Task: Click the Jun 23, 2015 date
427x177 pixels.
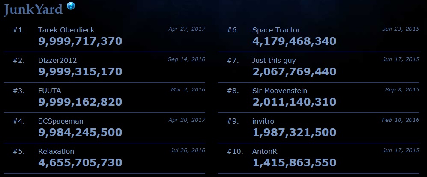Action: click(x=401, y=29)
